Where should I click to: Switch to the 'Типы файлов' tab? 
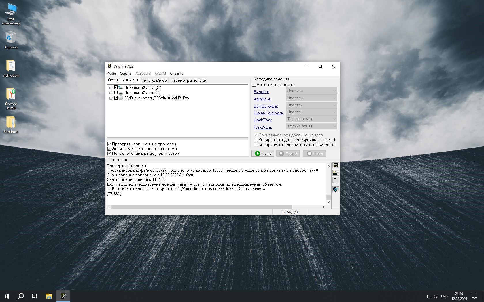[x=154, y=80]
